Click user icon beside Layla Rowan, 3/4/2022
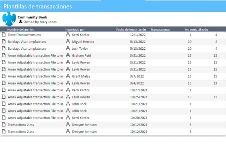Viewport: 226px width, 144px height. point(68,83)
